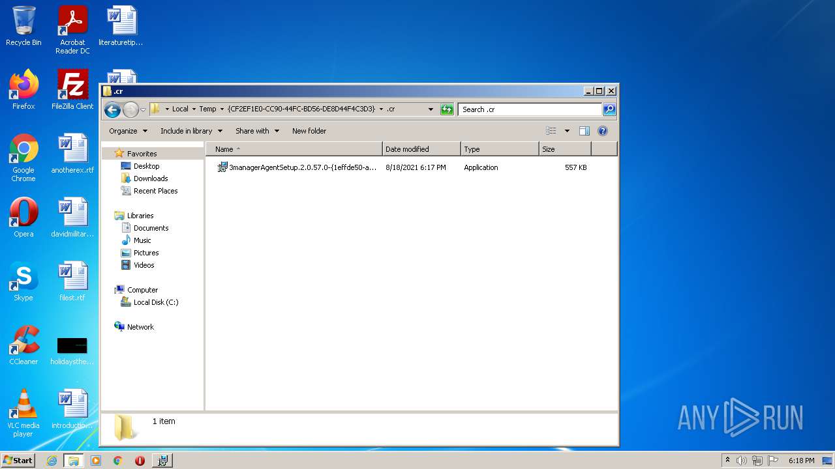Viewport: 835px width, 469px height.
Task: Open FileZilla Client shortcut
Action: pos(72,90)
